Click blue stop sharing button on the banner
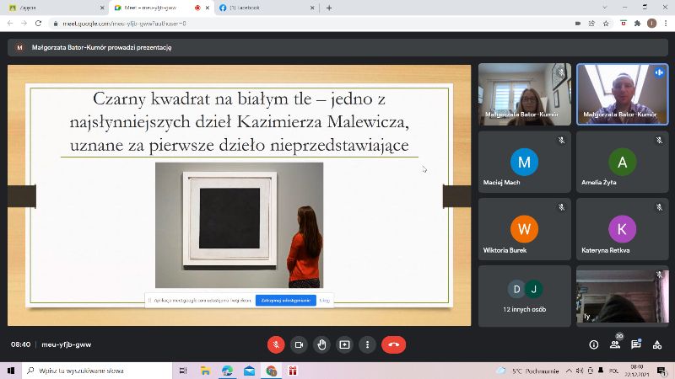This screenshot has height=379, width=675. click(286, 301)
